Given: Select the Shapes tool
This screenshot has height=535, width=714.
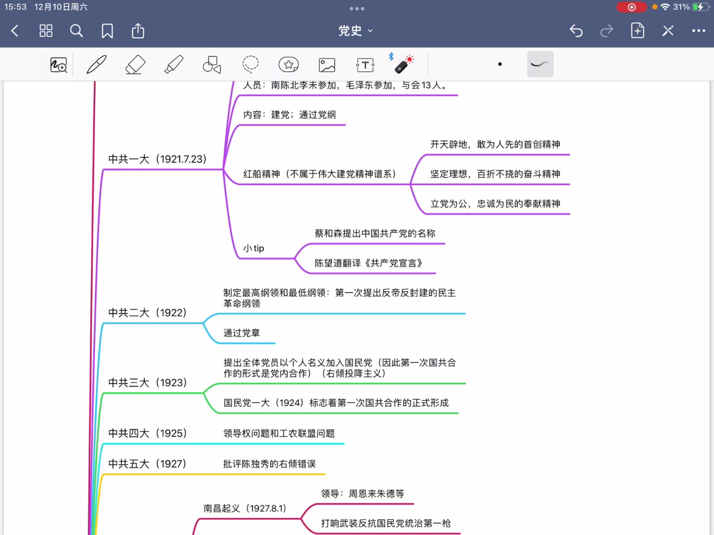Looking at the screenshot, I should (212, 65).
